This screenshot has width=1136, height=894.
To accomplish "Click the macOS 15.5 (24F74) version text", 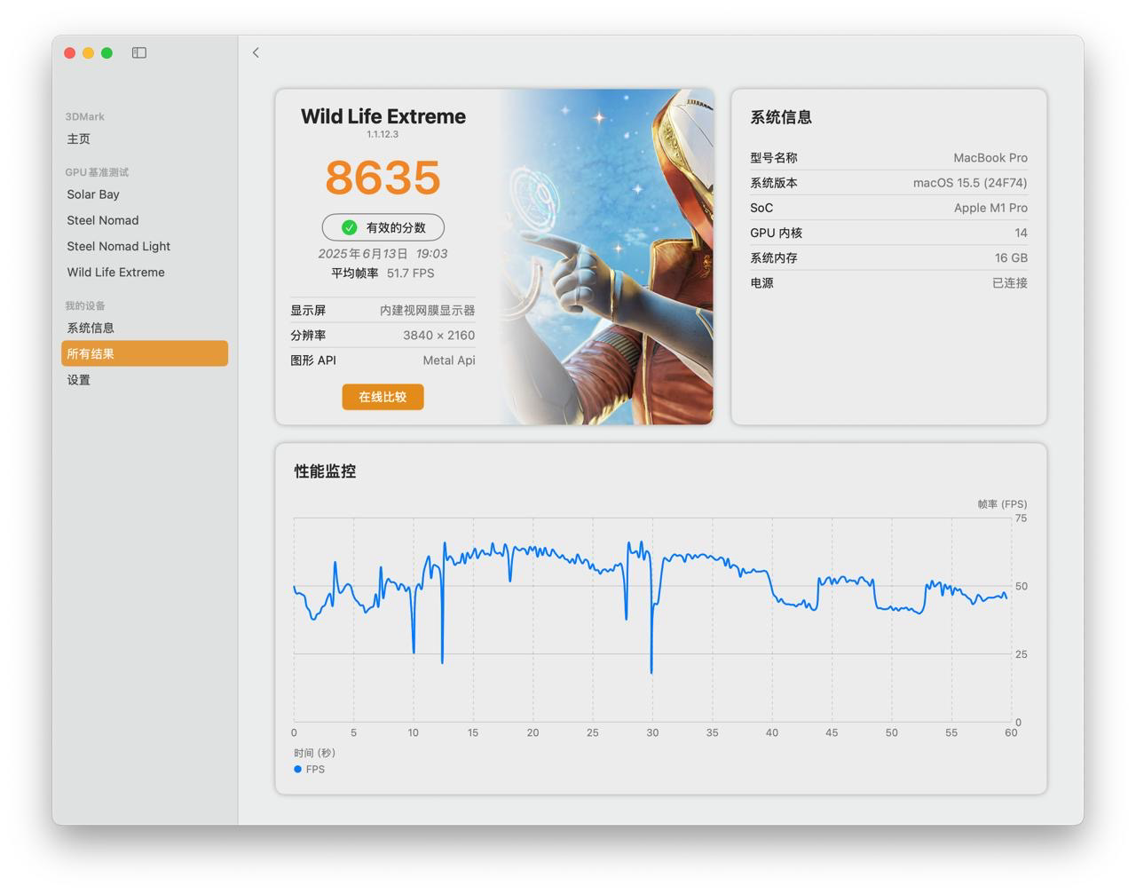I will tap(970, 183).
